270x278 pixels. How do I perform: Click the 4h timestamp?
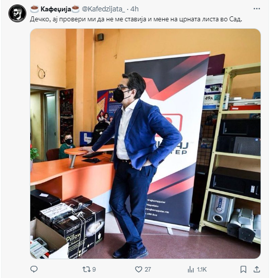tap(135, 9)
